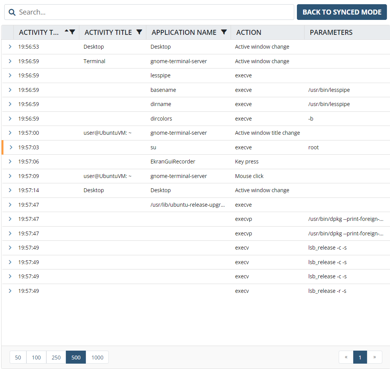Go to next page using » arrow
Image resolution: width=390 pixels, height=369 pixels.
(374, 357)
